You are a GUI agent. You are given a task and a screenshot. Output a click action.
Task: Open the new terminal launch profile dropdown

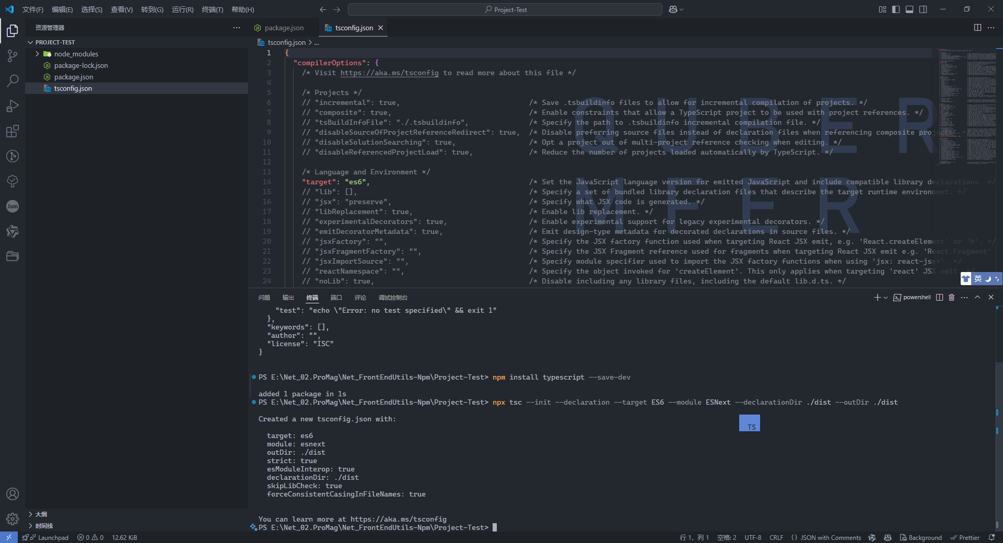click(x=885, y=298)
